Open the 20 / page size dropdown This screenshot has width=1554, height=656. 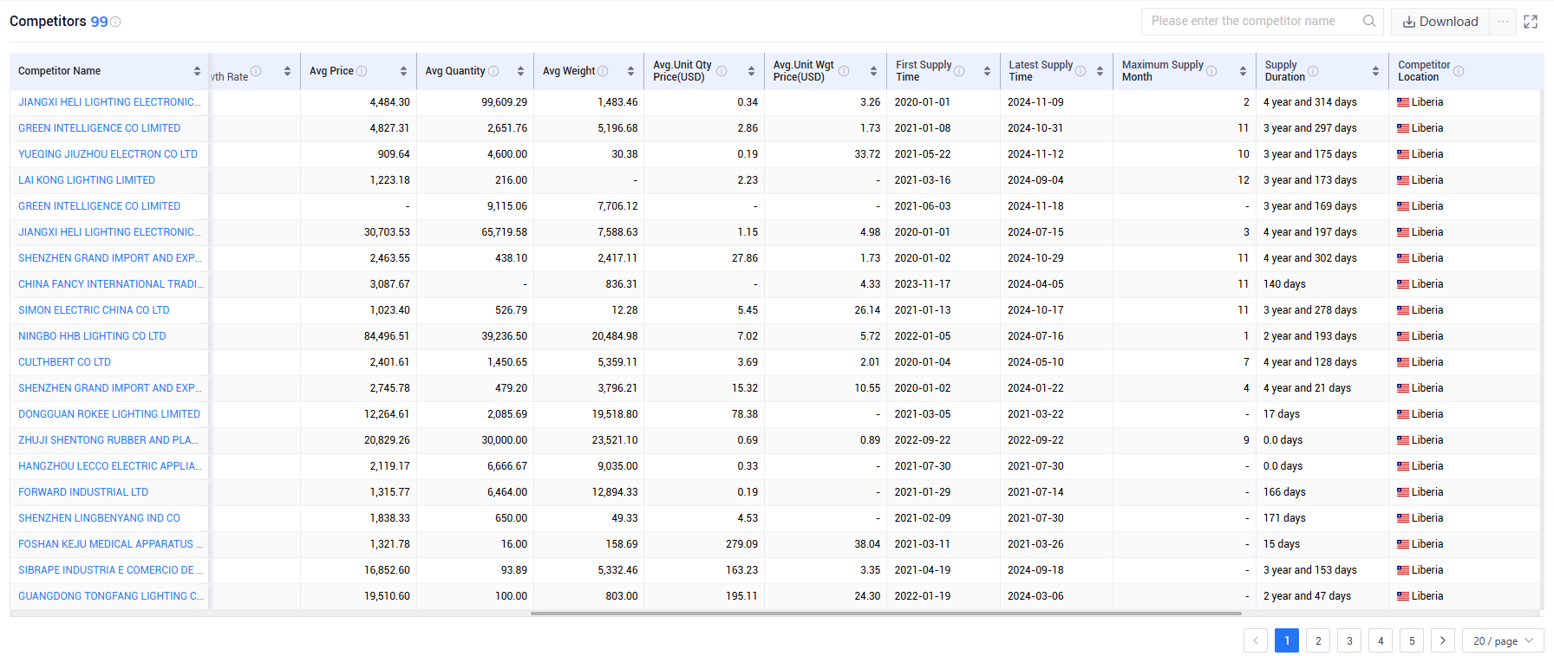(x=1503, y=640)
